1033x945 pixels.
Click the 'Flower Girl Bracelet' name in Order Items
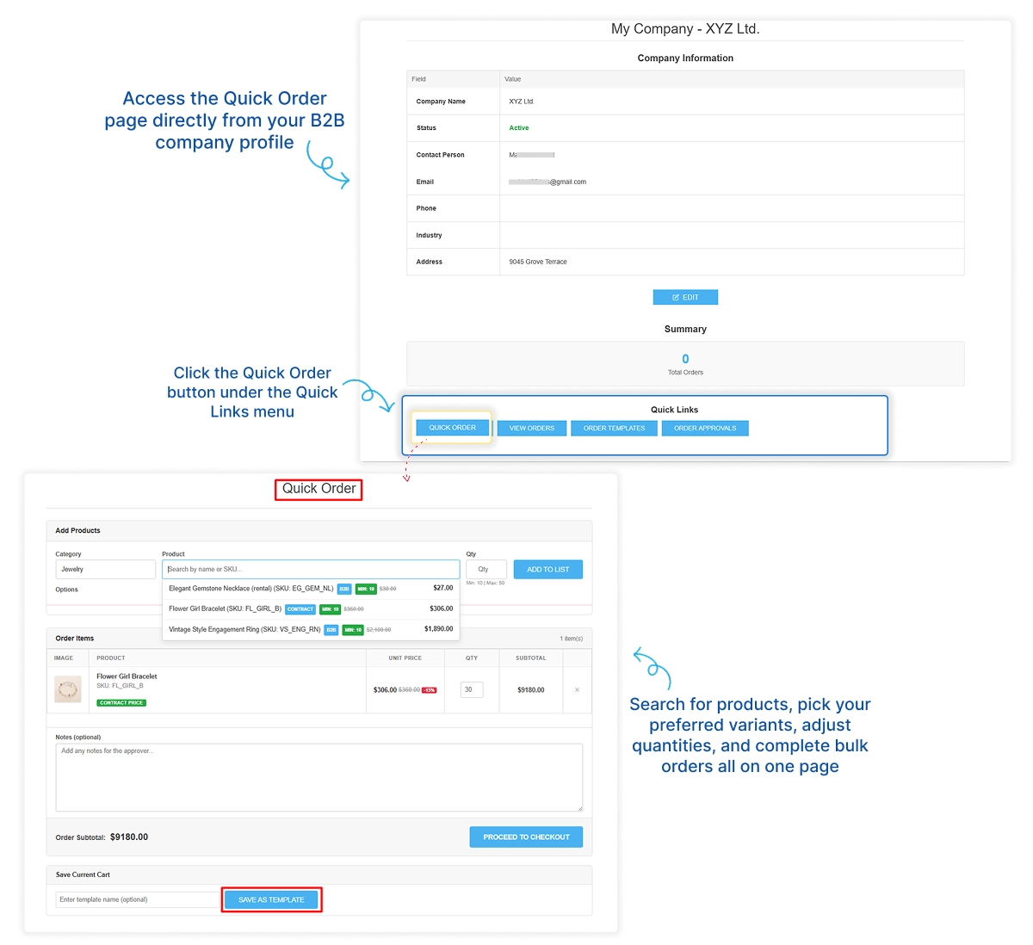(x=127, y=676)
